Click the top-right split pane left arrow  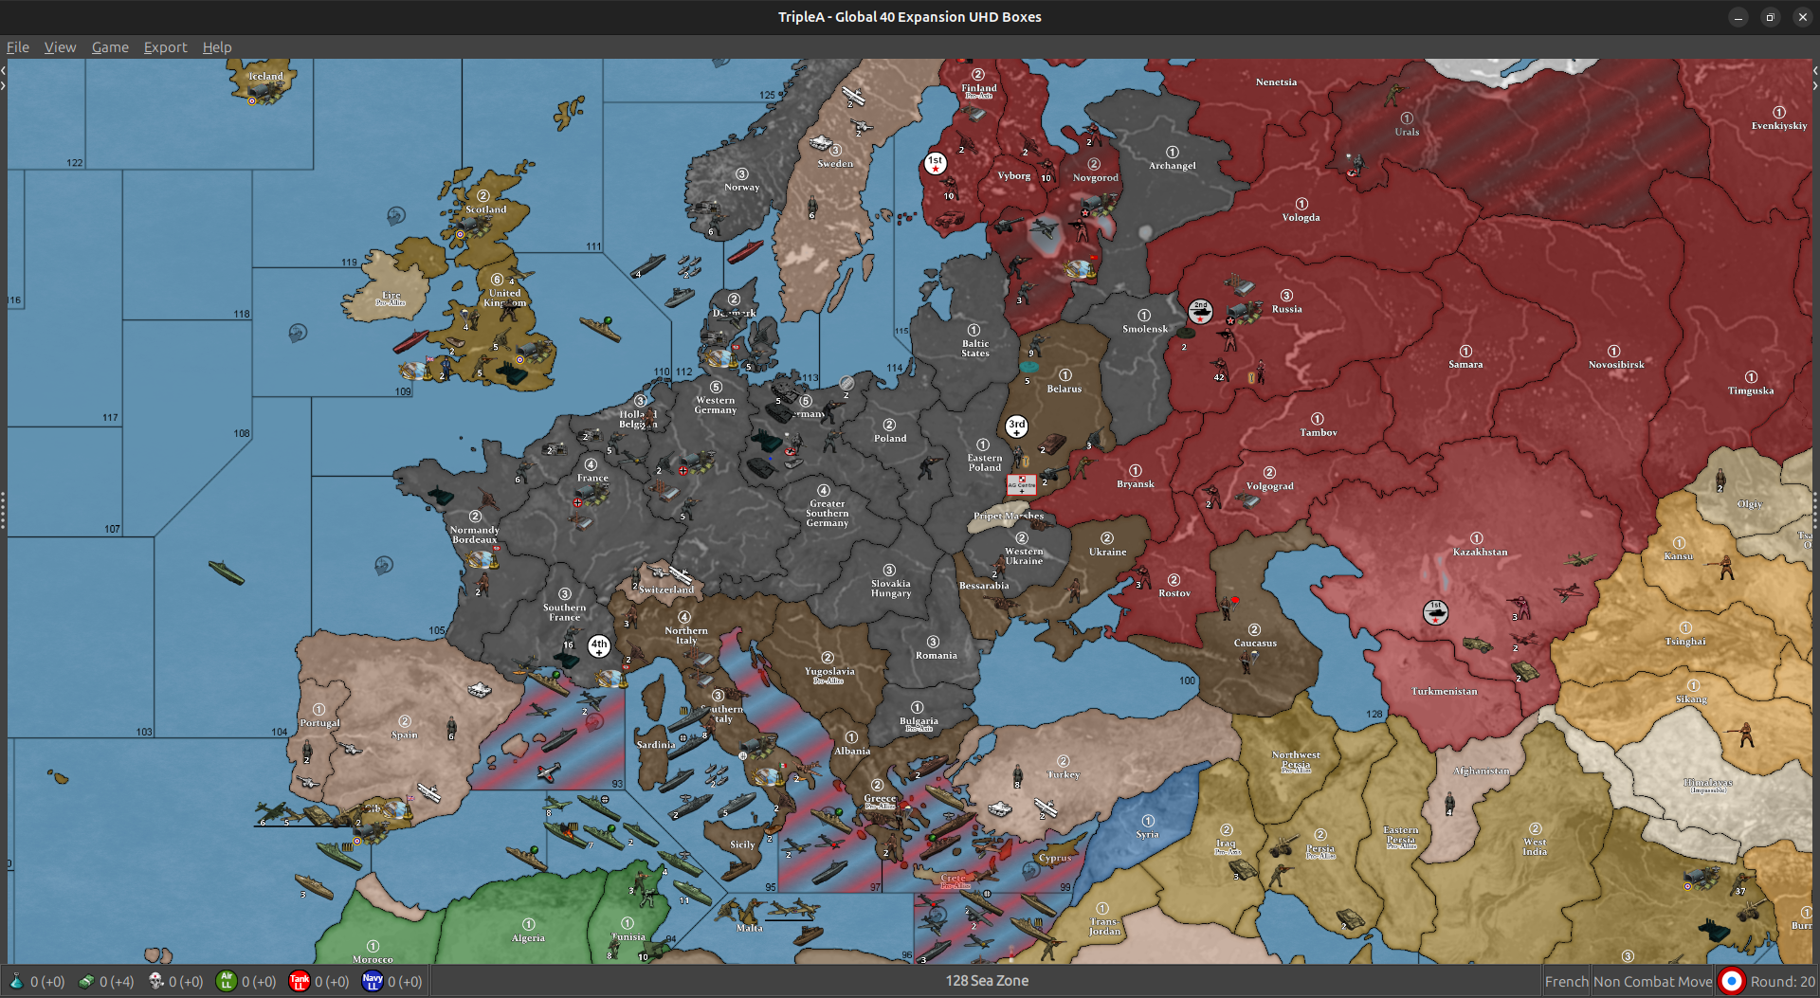[x=1815, y=70]
